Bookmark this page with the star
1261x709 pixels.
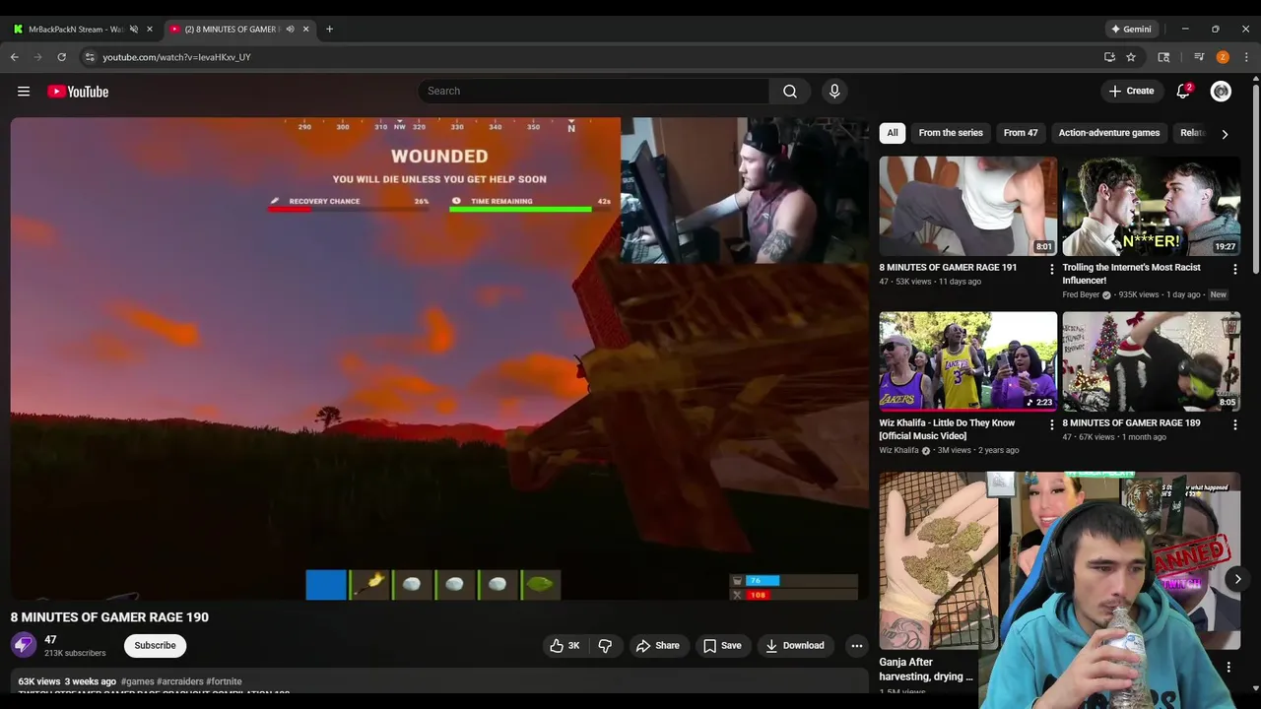click(1131, 57)
